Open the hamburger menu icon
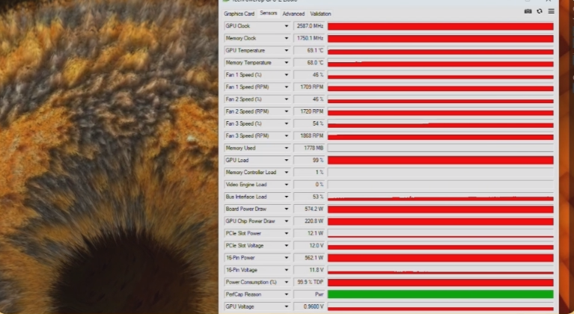 pos(551,11)
